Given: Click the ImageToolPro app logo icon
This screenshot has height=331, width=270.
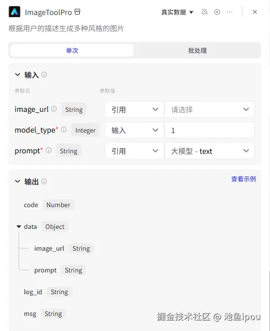Looking at the screenshot, I should (x=15, y=12).
